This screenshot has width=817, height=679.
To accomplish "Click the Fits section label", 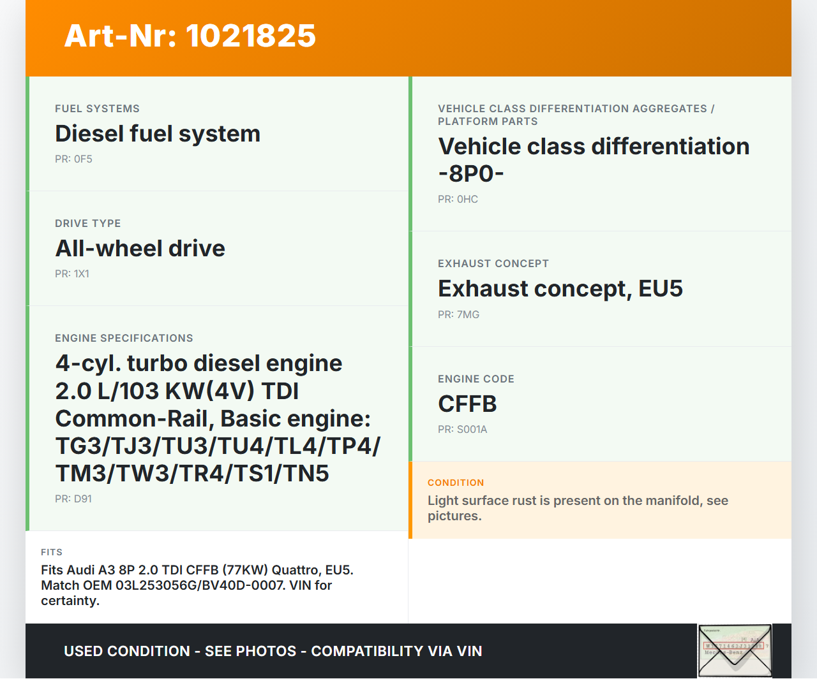I will (x=52, y=553).
